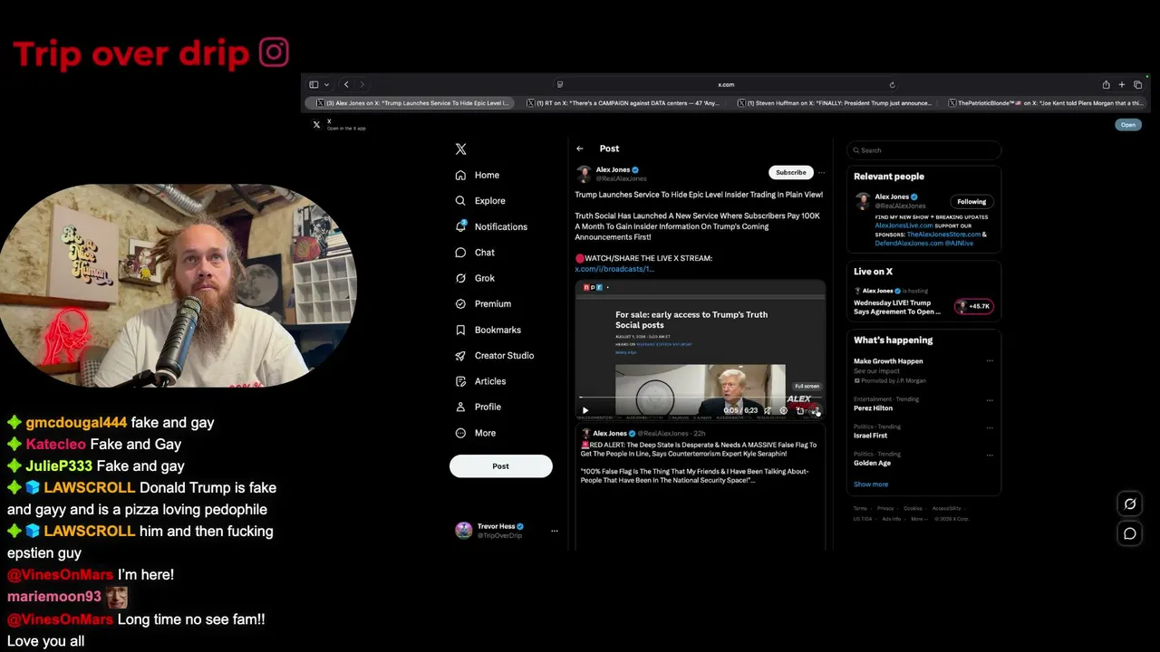Open the TheAlexJonesStore.com link
The image size is (1160, 652).
pos(942,235)
